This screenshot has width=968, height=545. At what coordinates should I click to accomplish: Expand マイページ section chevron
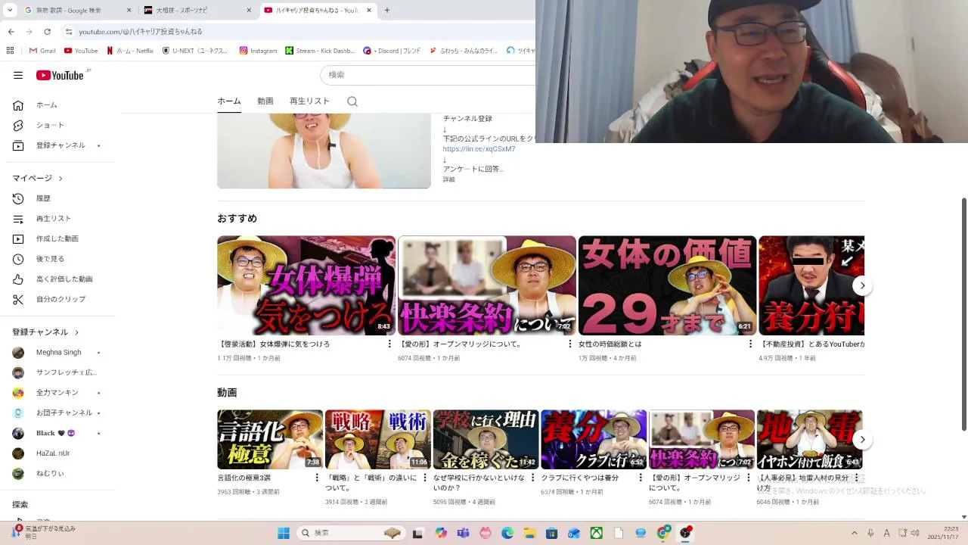click(x=60, y=179)
